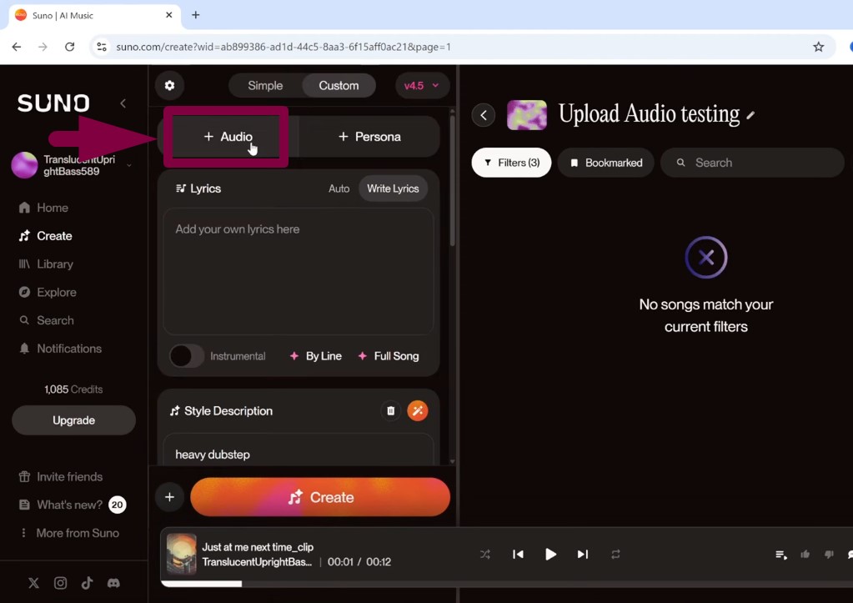
Task: Click the plus button beside Create
Action: pos(170,497)
